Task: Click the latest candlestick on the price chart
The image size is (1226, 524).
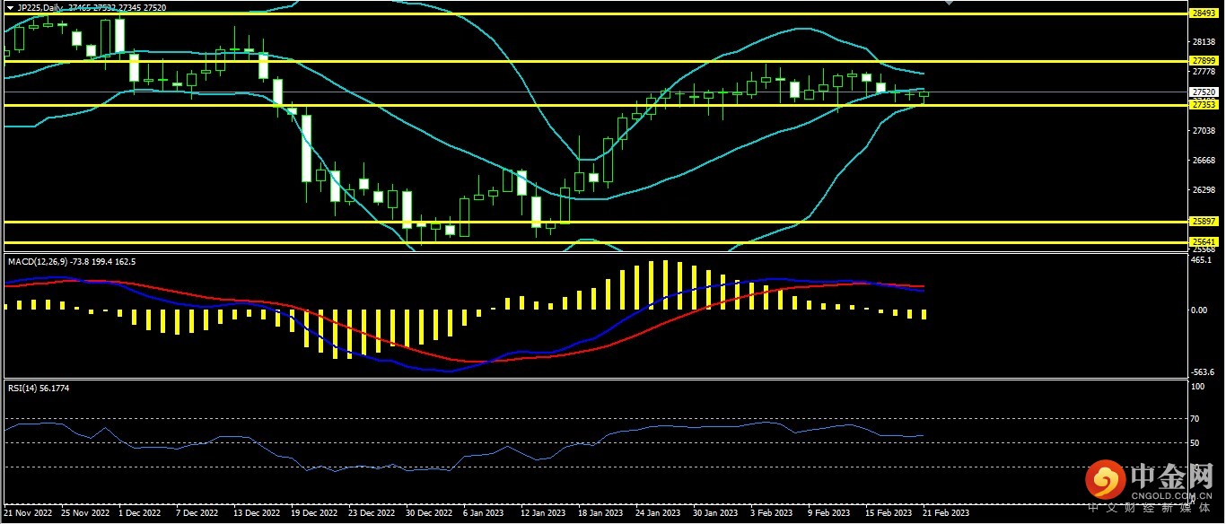Action: tap(924, 93)
